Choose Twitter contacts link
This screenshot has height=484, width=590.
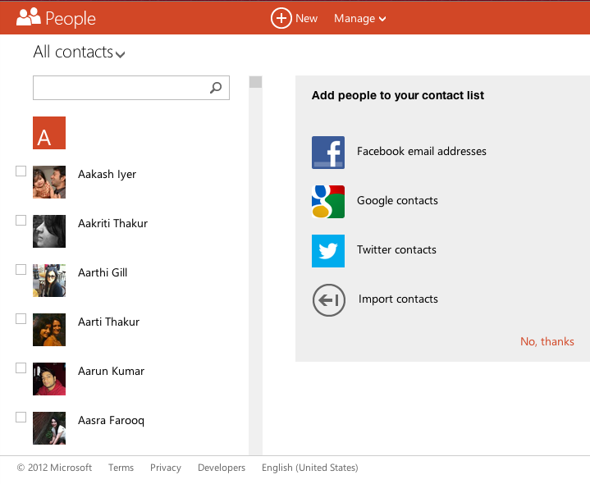(x=396, y=249)
